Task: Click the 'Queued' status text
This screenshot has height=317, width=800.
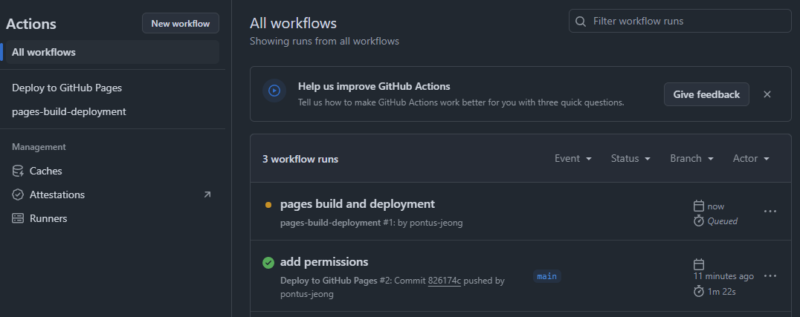Action: pos(723,221)
